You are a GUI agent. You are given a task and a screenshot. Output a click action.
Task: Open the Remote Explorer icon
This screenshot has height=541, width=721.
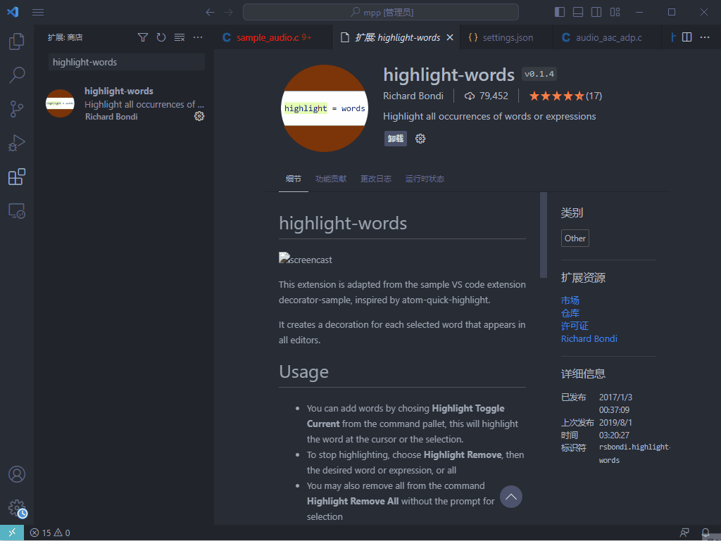point(17,210)
